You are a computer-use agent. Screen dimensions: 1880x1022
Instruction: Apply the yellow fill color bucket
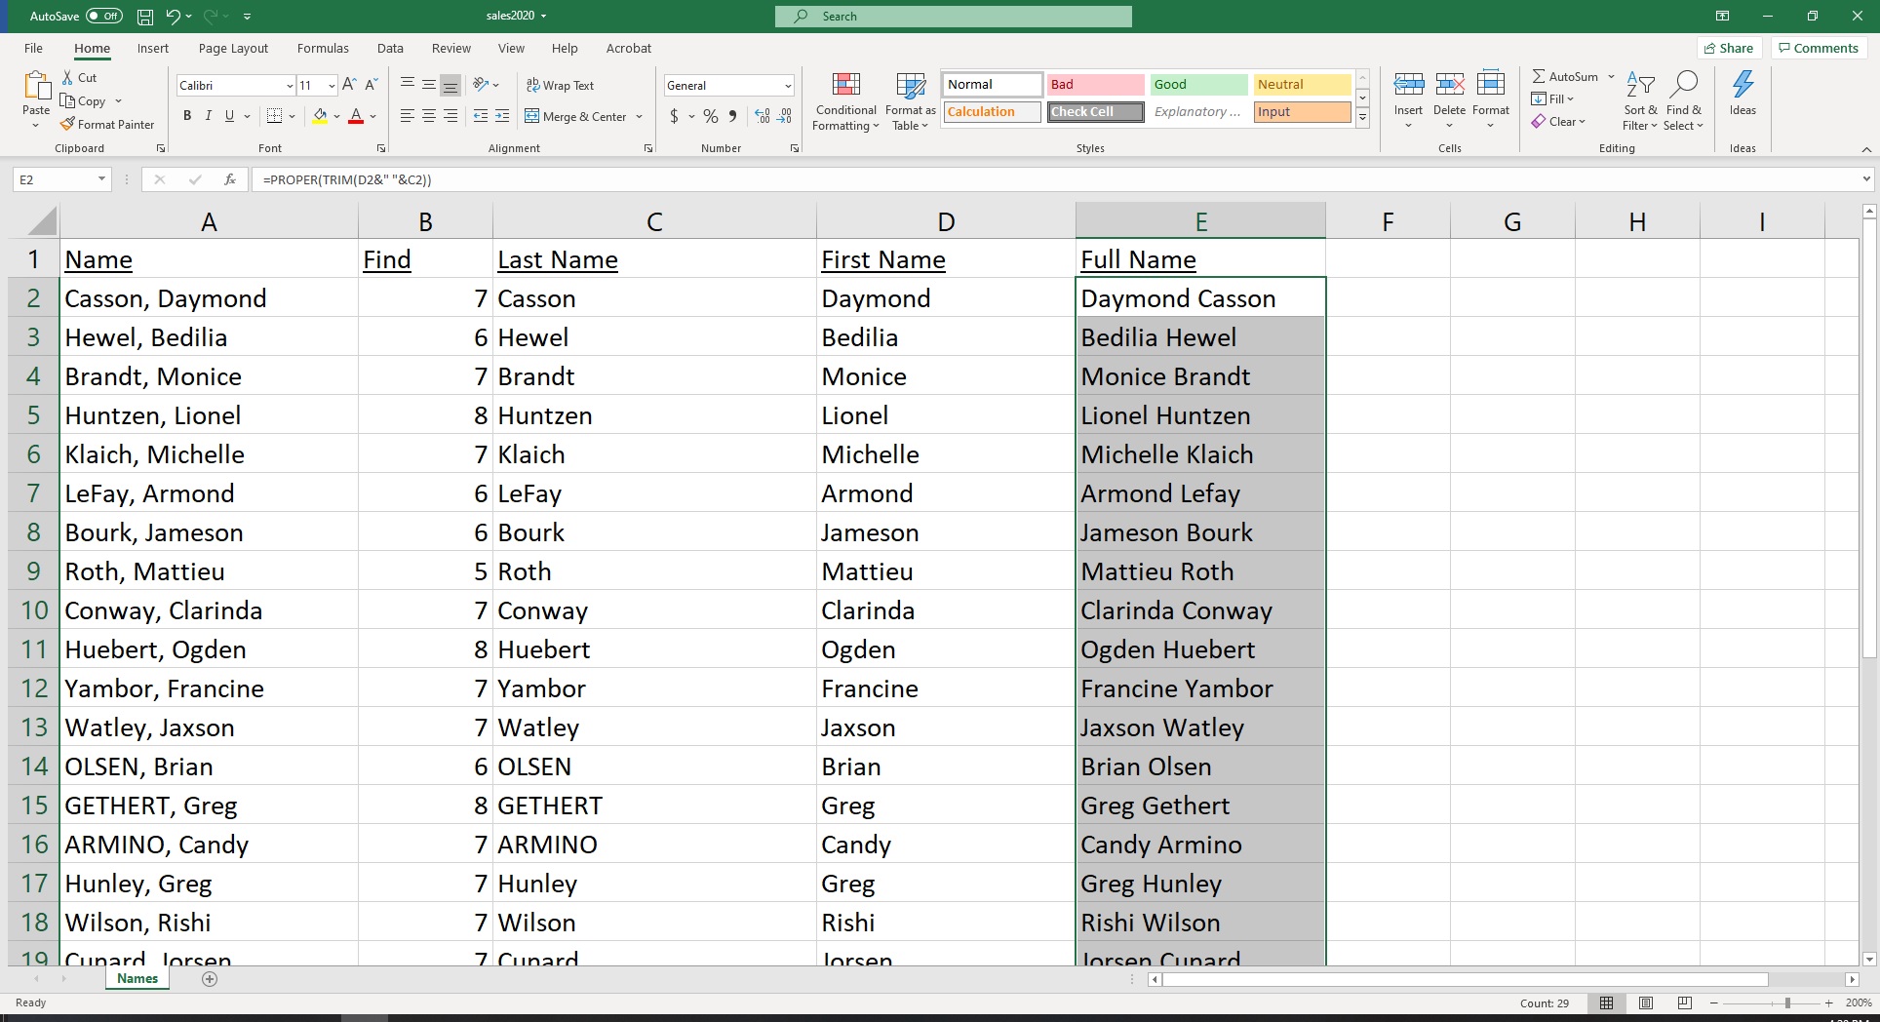[x=320, y=116]
